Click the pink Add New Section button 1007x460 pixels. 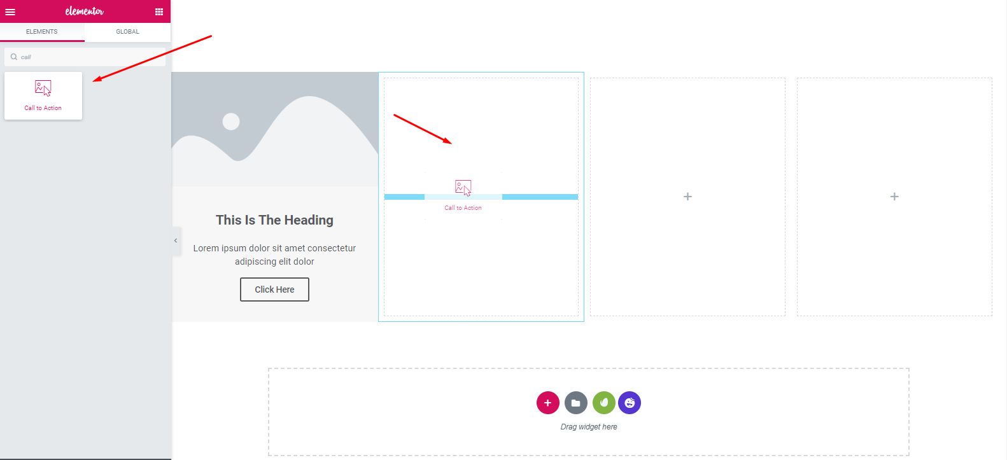pyautogui.click(x=547, y=403)
